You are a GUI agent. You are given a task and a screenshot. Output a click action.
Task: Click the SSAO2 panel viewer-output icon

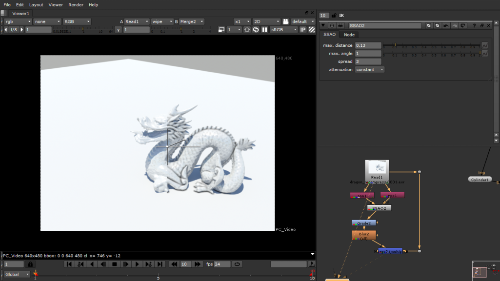click(340, 25)
